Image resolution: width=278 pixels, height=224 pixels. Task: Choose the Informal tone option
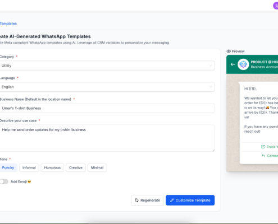click(29, 167)
